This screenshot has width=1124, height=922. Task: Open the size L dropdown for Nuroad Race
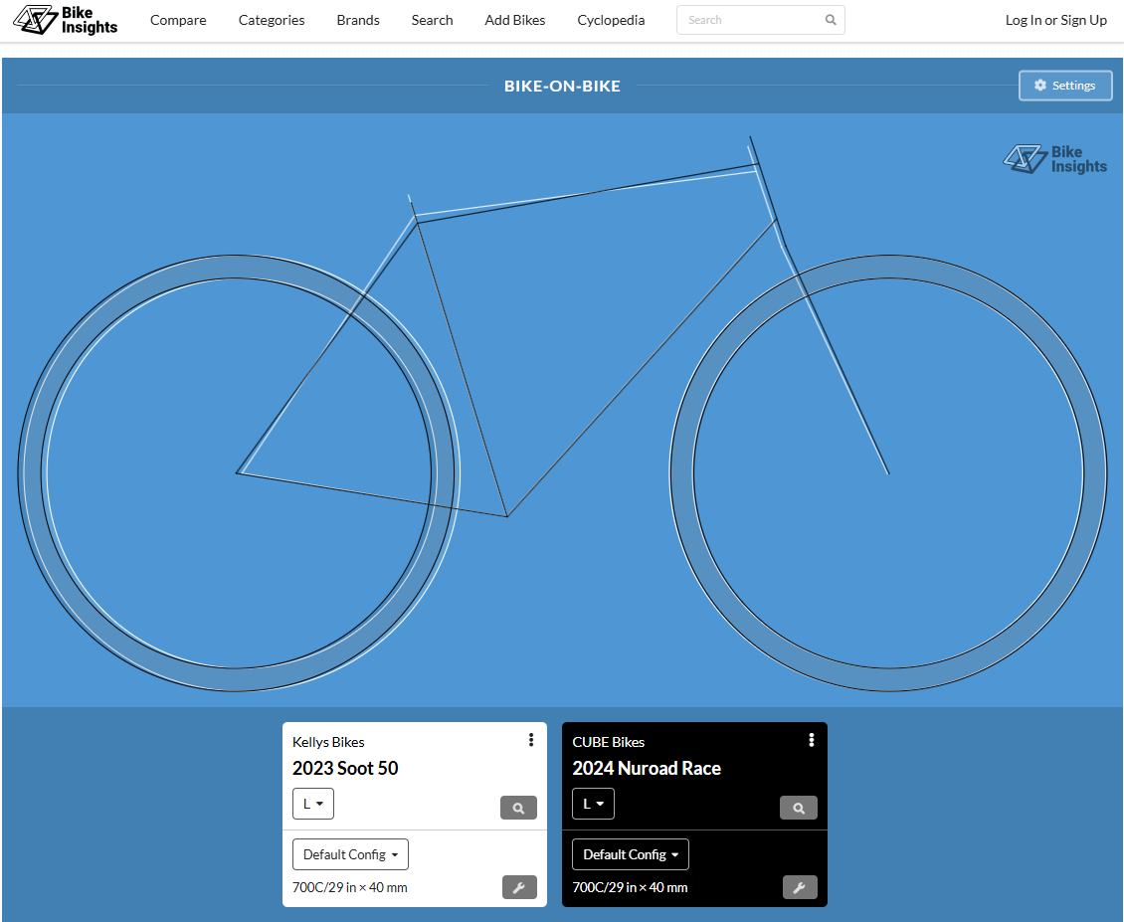pos(593,804)
